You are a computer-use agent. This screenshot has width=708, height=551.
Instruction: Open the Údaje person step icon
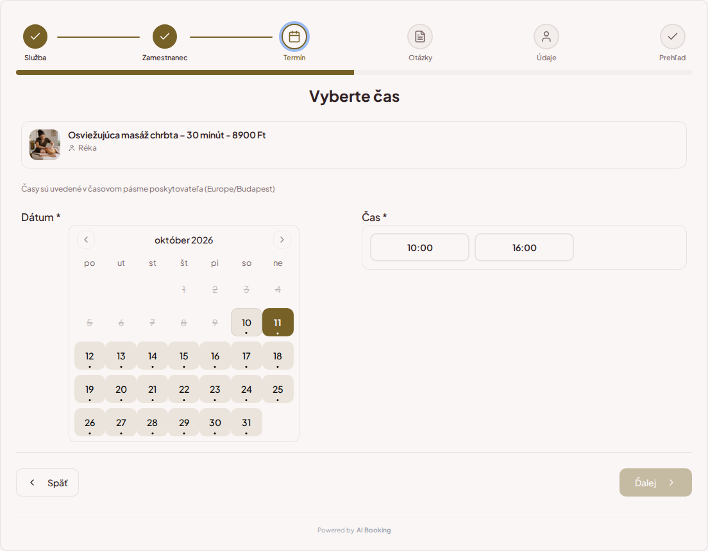tap(546, 37)
